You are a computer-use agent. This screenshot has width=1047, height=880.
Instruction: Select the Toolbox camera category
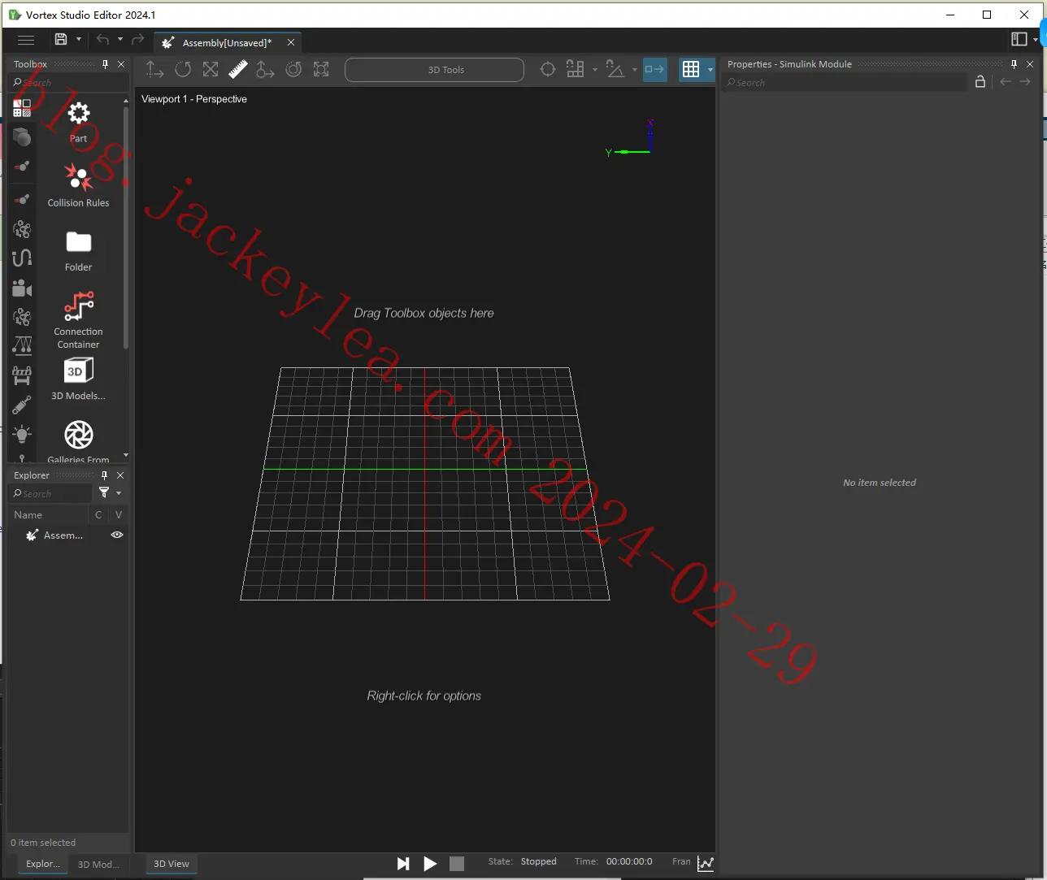pos(22,288)
